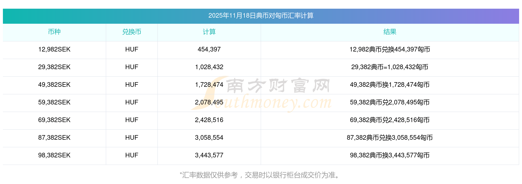
Task: Click result 87,382典币兑换3,058,554匈币
Action: (390, 138)
